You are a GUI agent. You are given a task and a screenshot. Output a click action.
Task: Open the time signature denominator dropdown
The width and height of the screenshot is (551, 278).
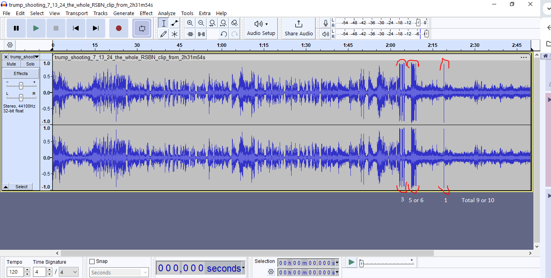[68, 272]
